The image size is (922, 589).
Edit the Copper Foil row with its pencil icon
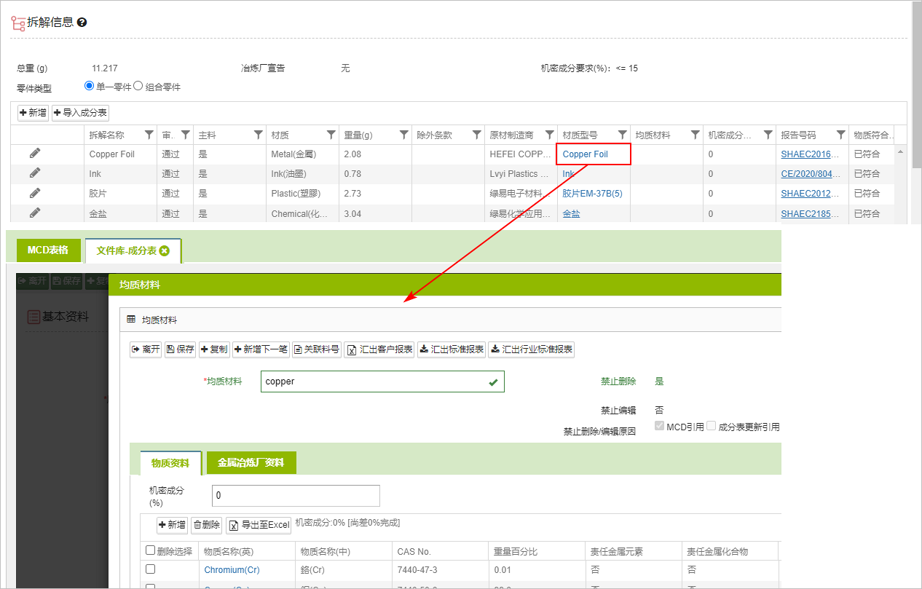[x=35, y=154]
